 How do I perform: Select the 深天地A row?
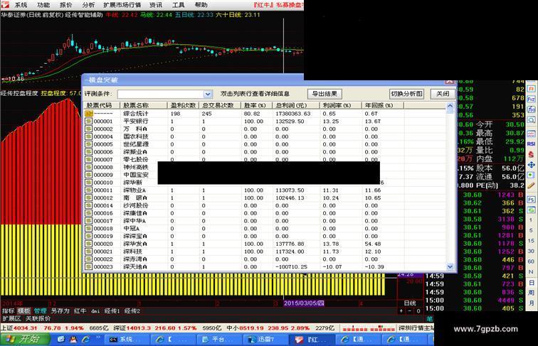[x=265, y=266]
